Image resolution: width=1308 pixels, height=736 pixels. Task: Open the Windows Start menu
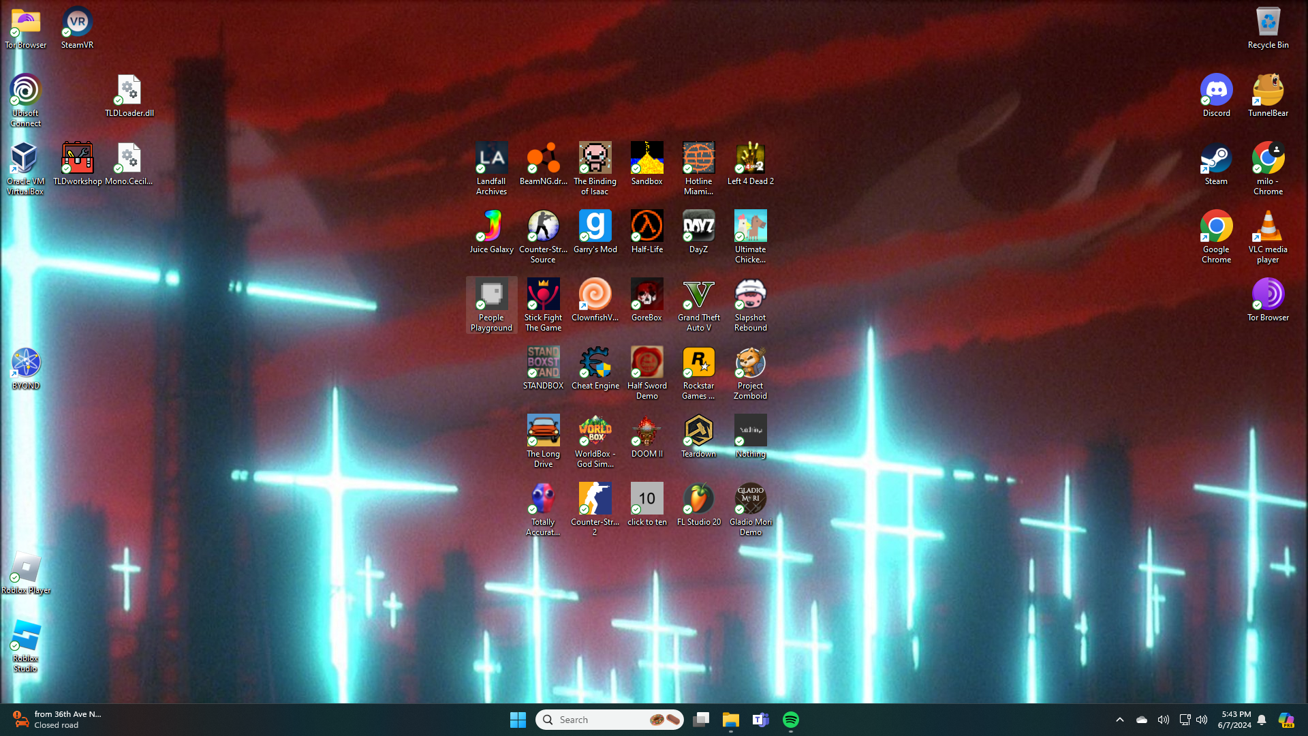click(518, 720)
